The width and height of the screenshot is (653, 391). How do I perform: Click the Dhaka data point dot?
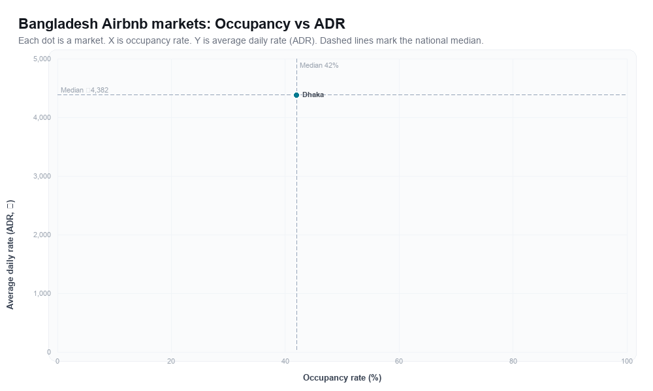[x=296, y=95]
